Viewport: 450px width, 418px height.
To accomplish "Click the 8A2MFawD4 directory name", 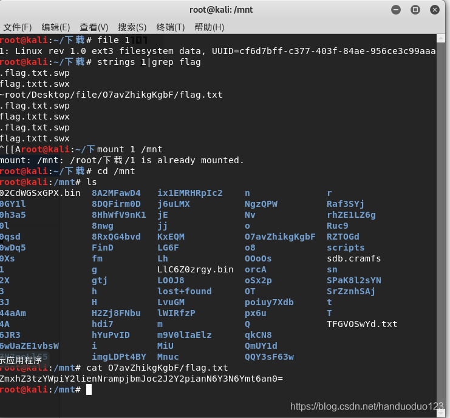I will tap(116, 194).
